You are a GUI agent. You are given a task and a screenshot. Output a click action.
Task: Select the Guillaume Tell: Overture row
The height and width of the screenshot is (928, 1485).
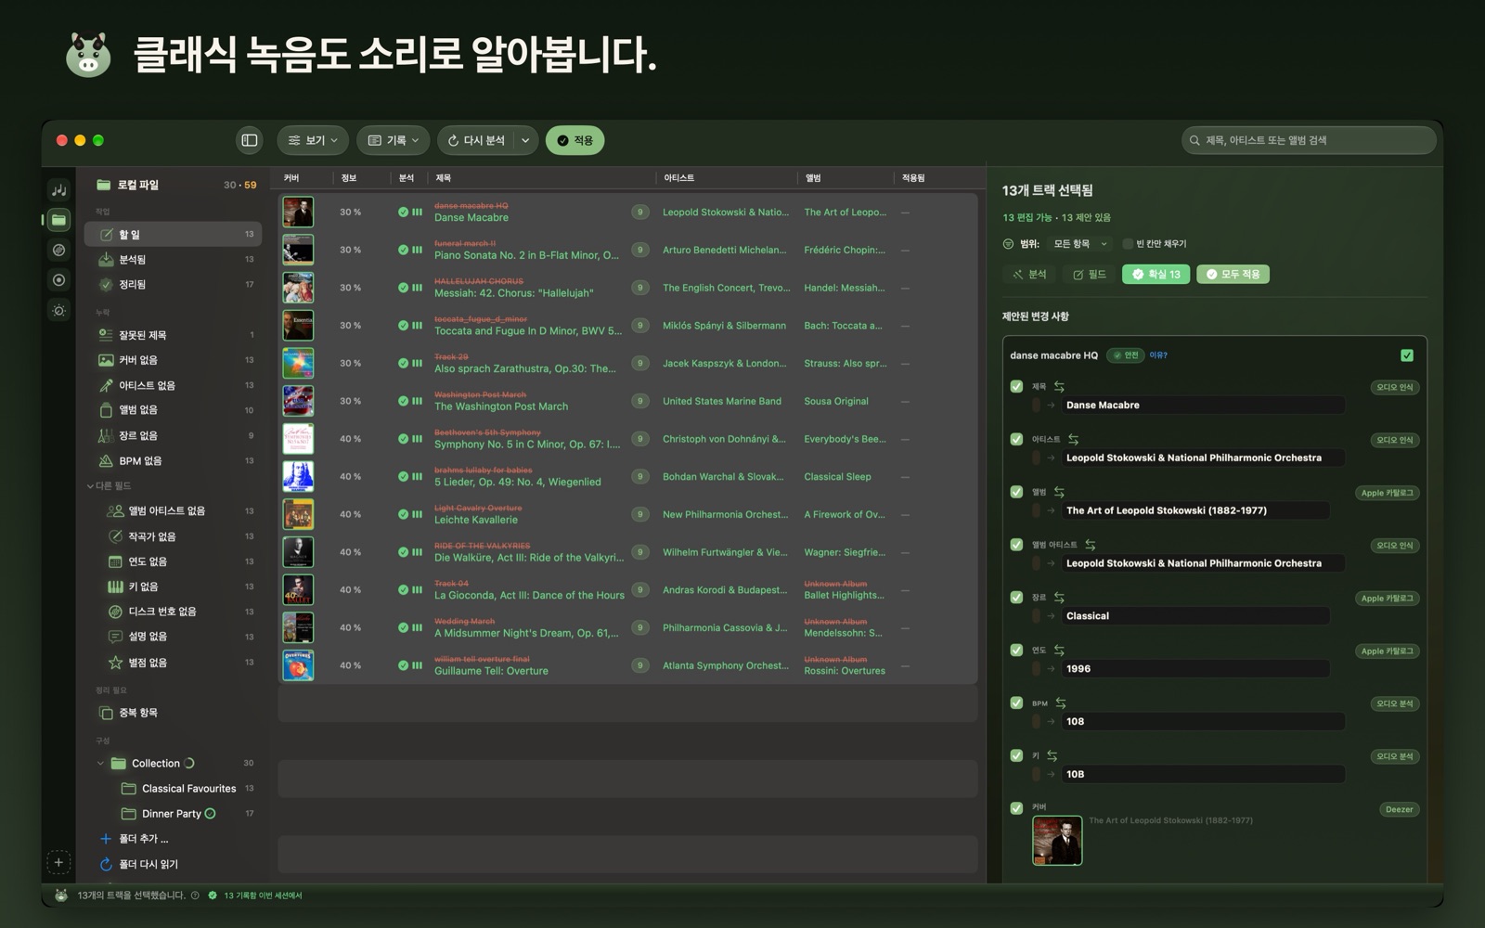pyautogui.click(x=627, y=665)
